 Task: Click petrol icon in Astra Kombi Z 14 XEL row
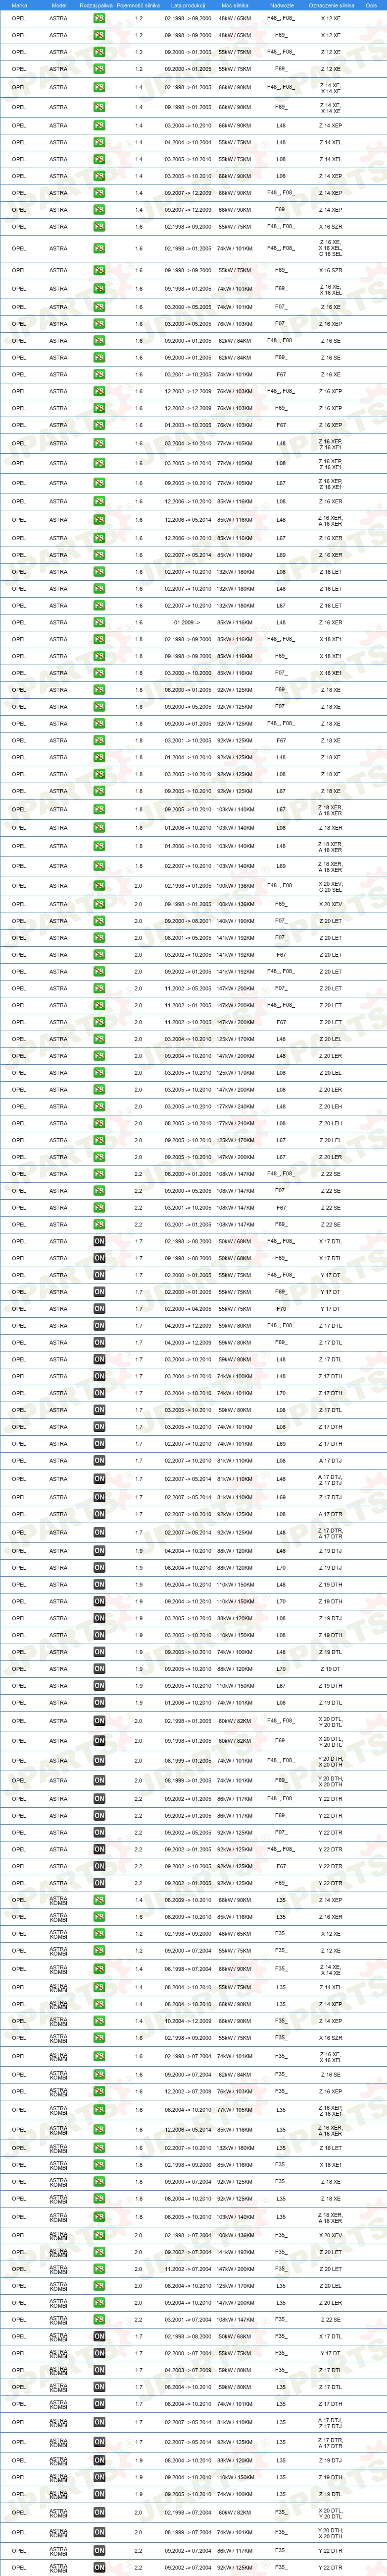pyautogui.click(x=99, y=1988)
